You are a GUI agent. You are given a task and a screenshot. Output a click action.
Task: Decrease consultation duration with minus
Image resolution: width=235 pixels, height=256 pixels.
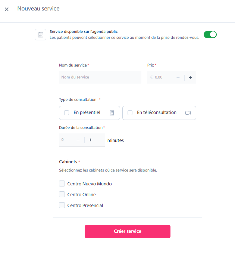pyautogui.click(x=78, y=140)
